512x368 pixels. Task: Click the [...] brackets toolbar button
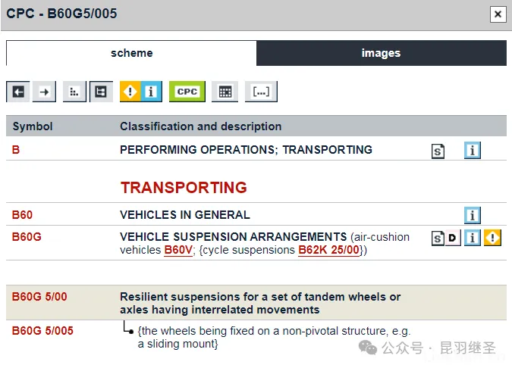[261, 92]
